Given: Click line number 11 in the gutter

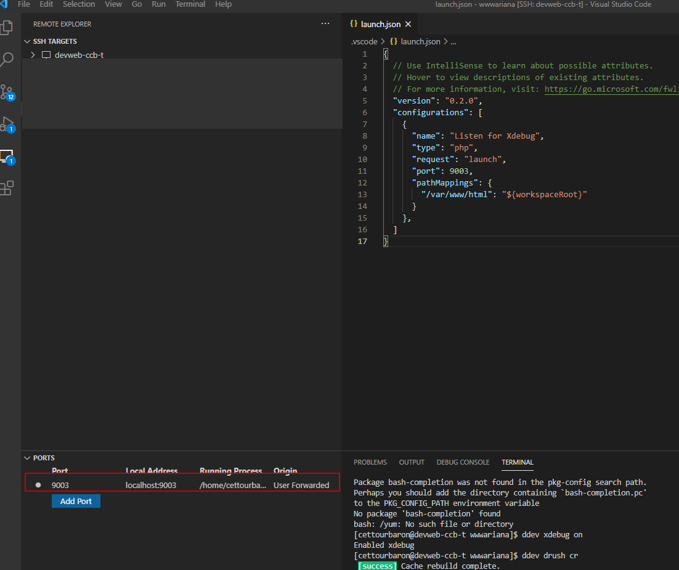Looking at the screenshot, I should [x=362, y=171].
